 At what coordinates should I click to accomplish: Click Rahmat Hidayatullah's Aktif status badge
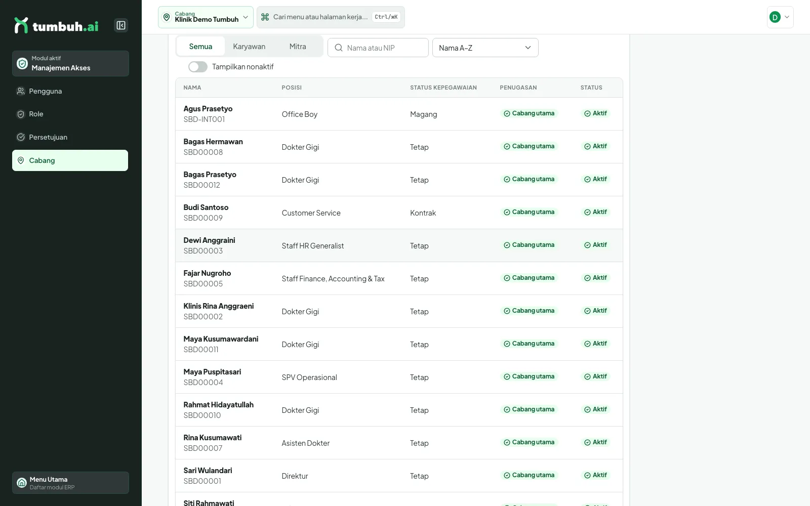pyautogui.click(x=595, y=409)
